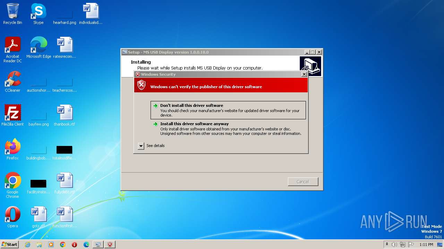Choose Don't install this driver software
Screen dimensions: 444x249
pos(228,110)
